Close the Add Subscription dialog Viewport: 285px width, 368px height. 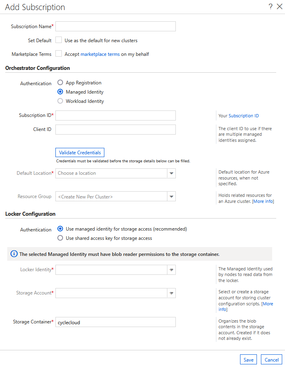(280, 6)
